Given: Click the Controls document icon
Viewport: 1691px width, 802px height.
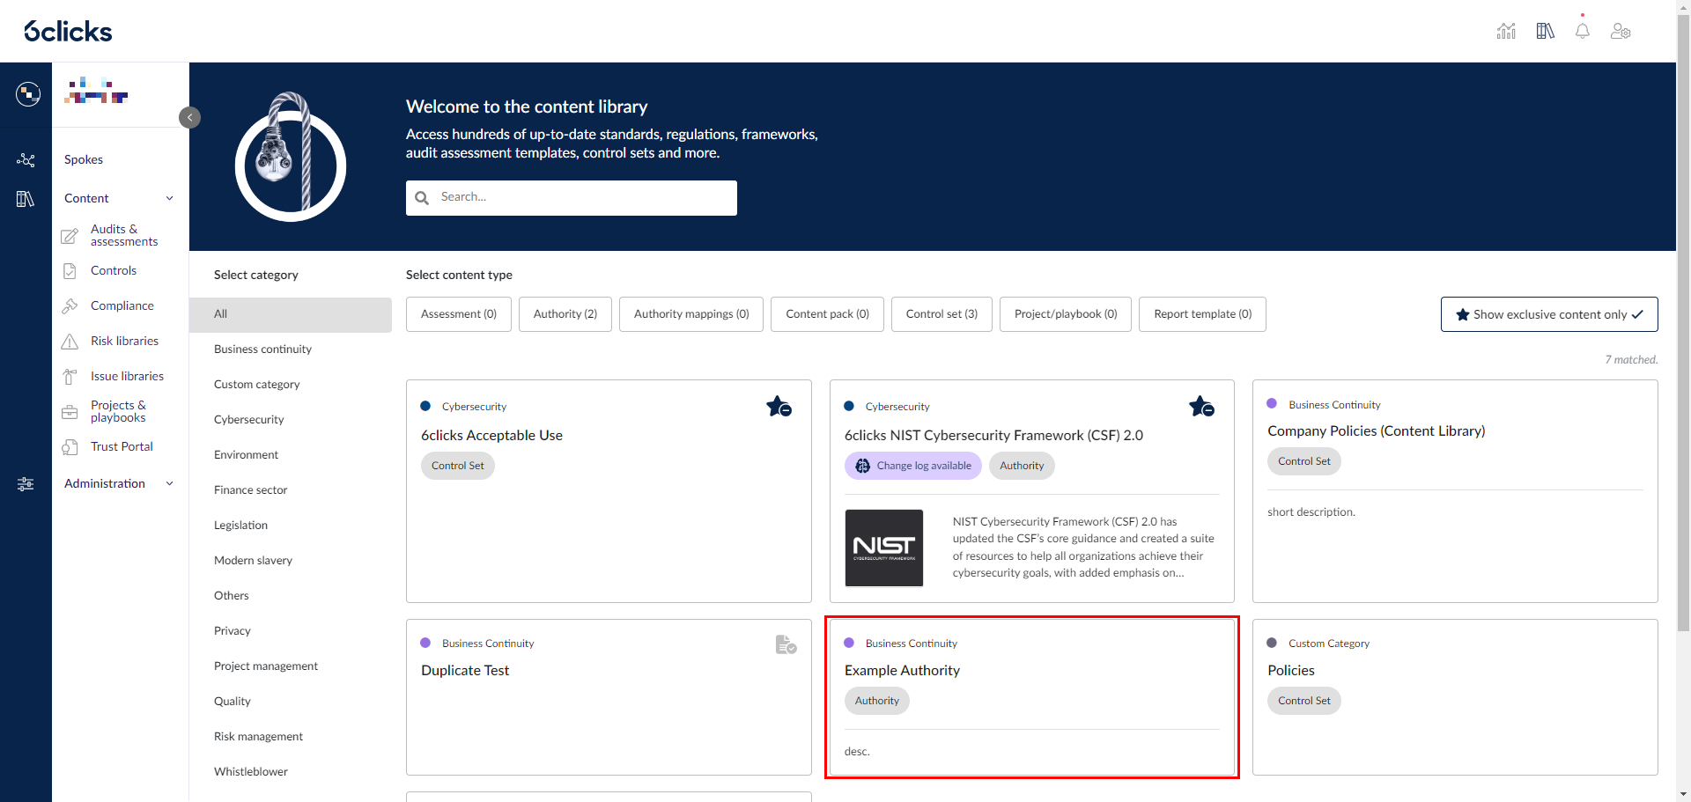Looking at the screenshot, I should click(70, 271).
